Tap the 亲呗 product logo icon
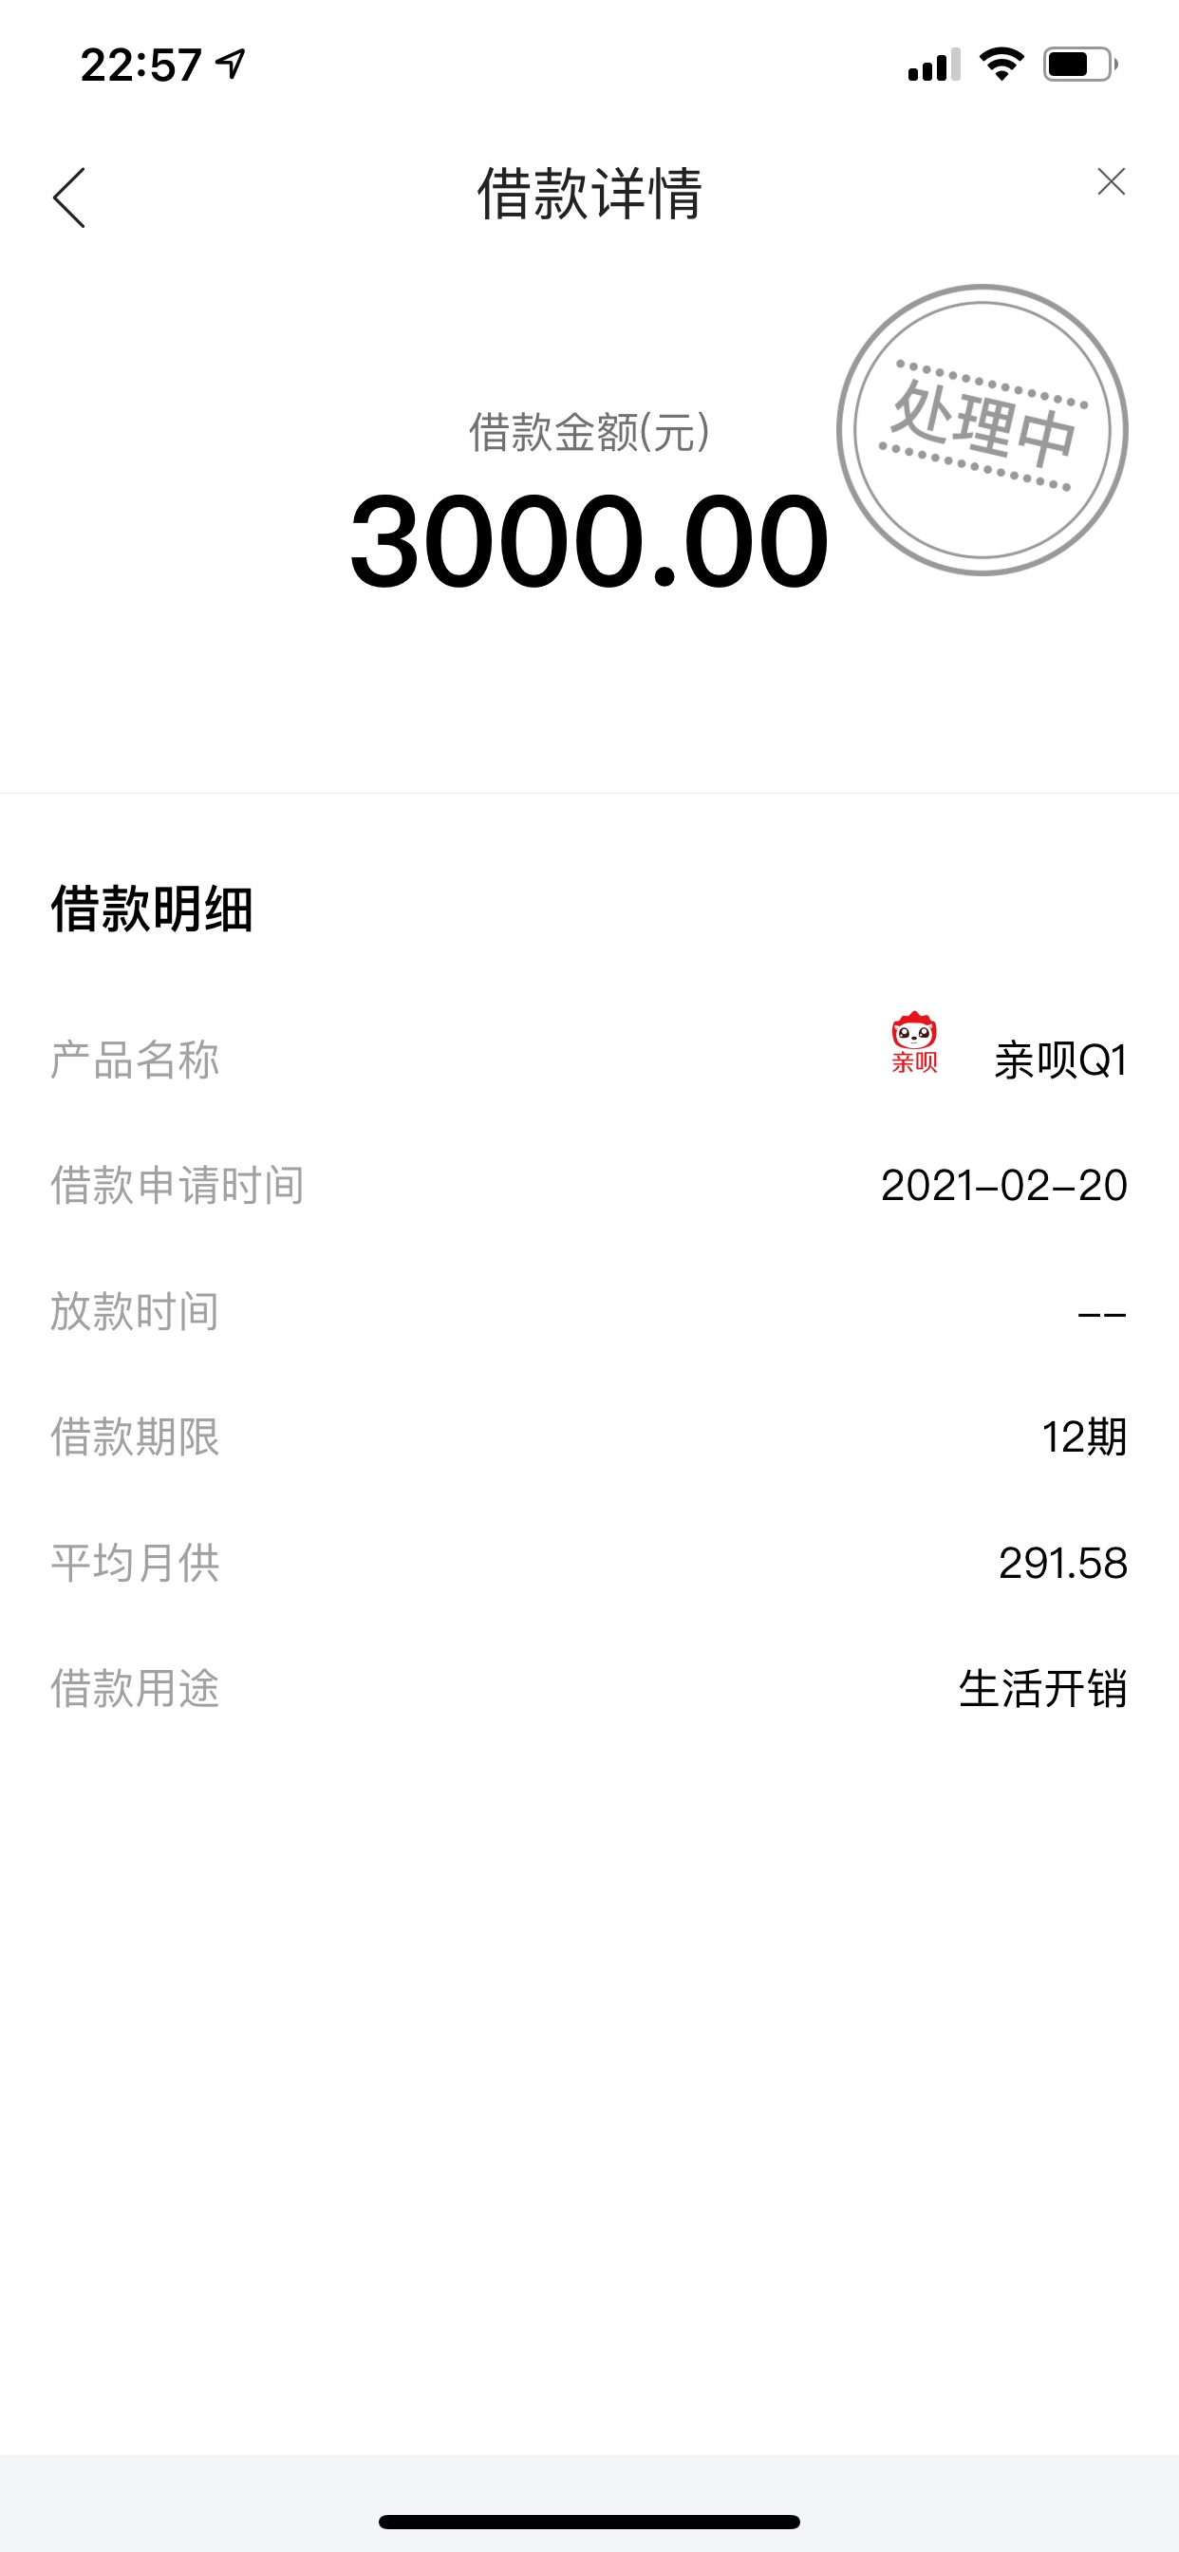Viewport: 1179px width, 2552px height. pyautogui.click(x=913, y=1042)
